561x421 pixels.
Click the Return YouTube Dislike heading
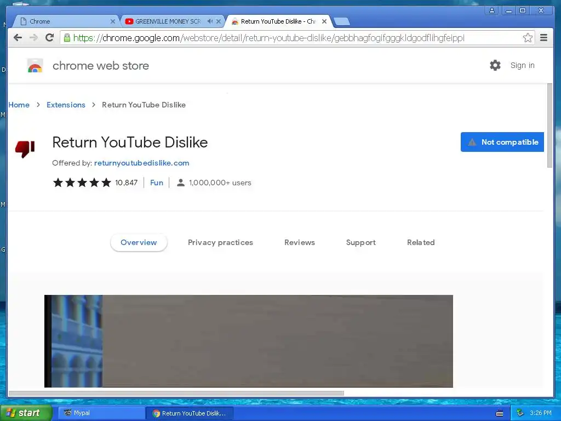click(130, 142)
